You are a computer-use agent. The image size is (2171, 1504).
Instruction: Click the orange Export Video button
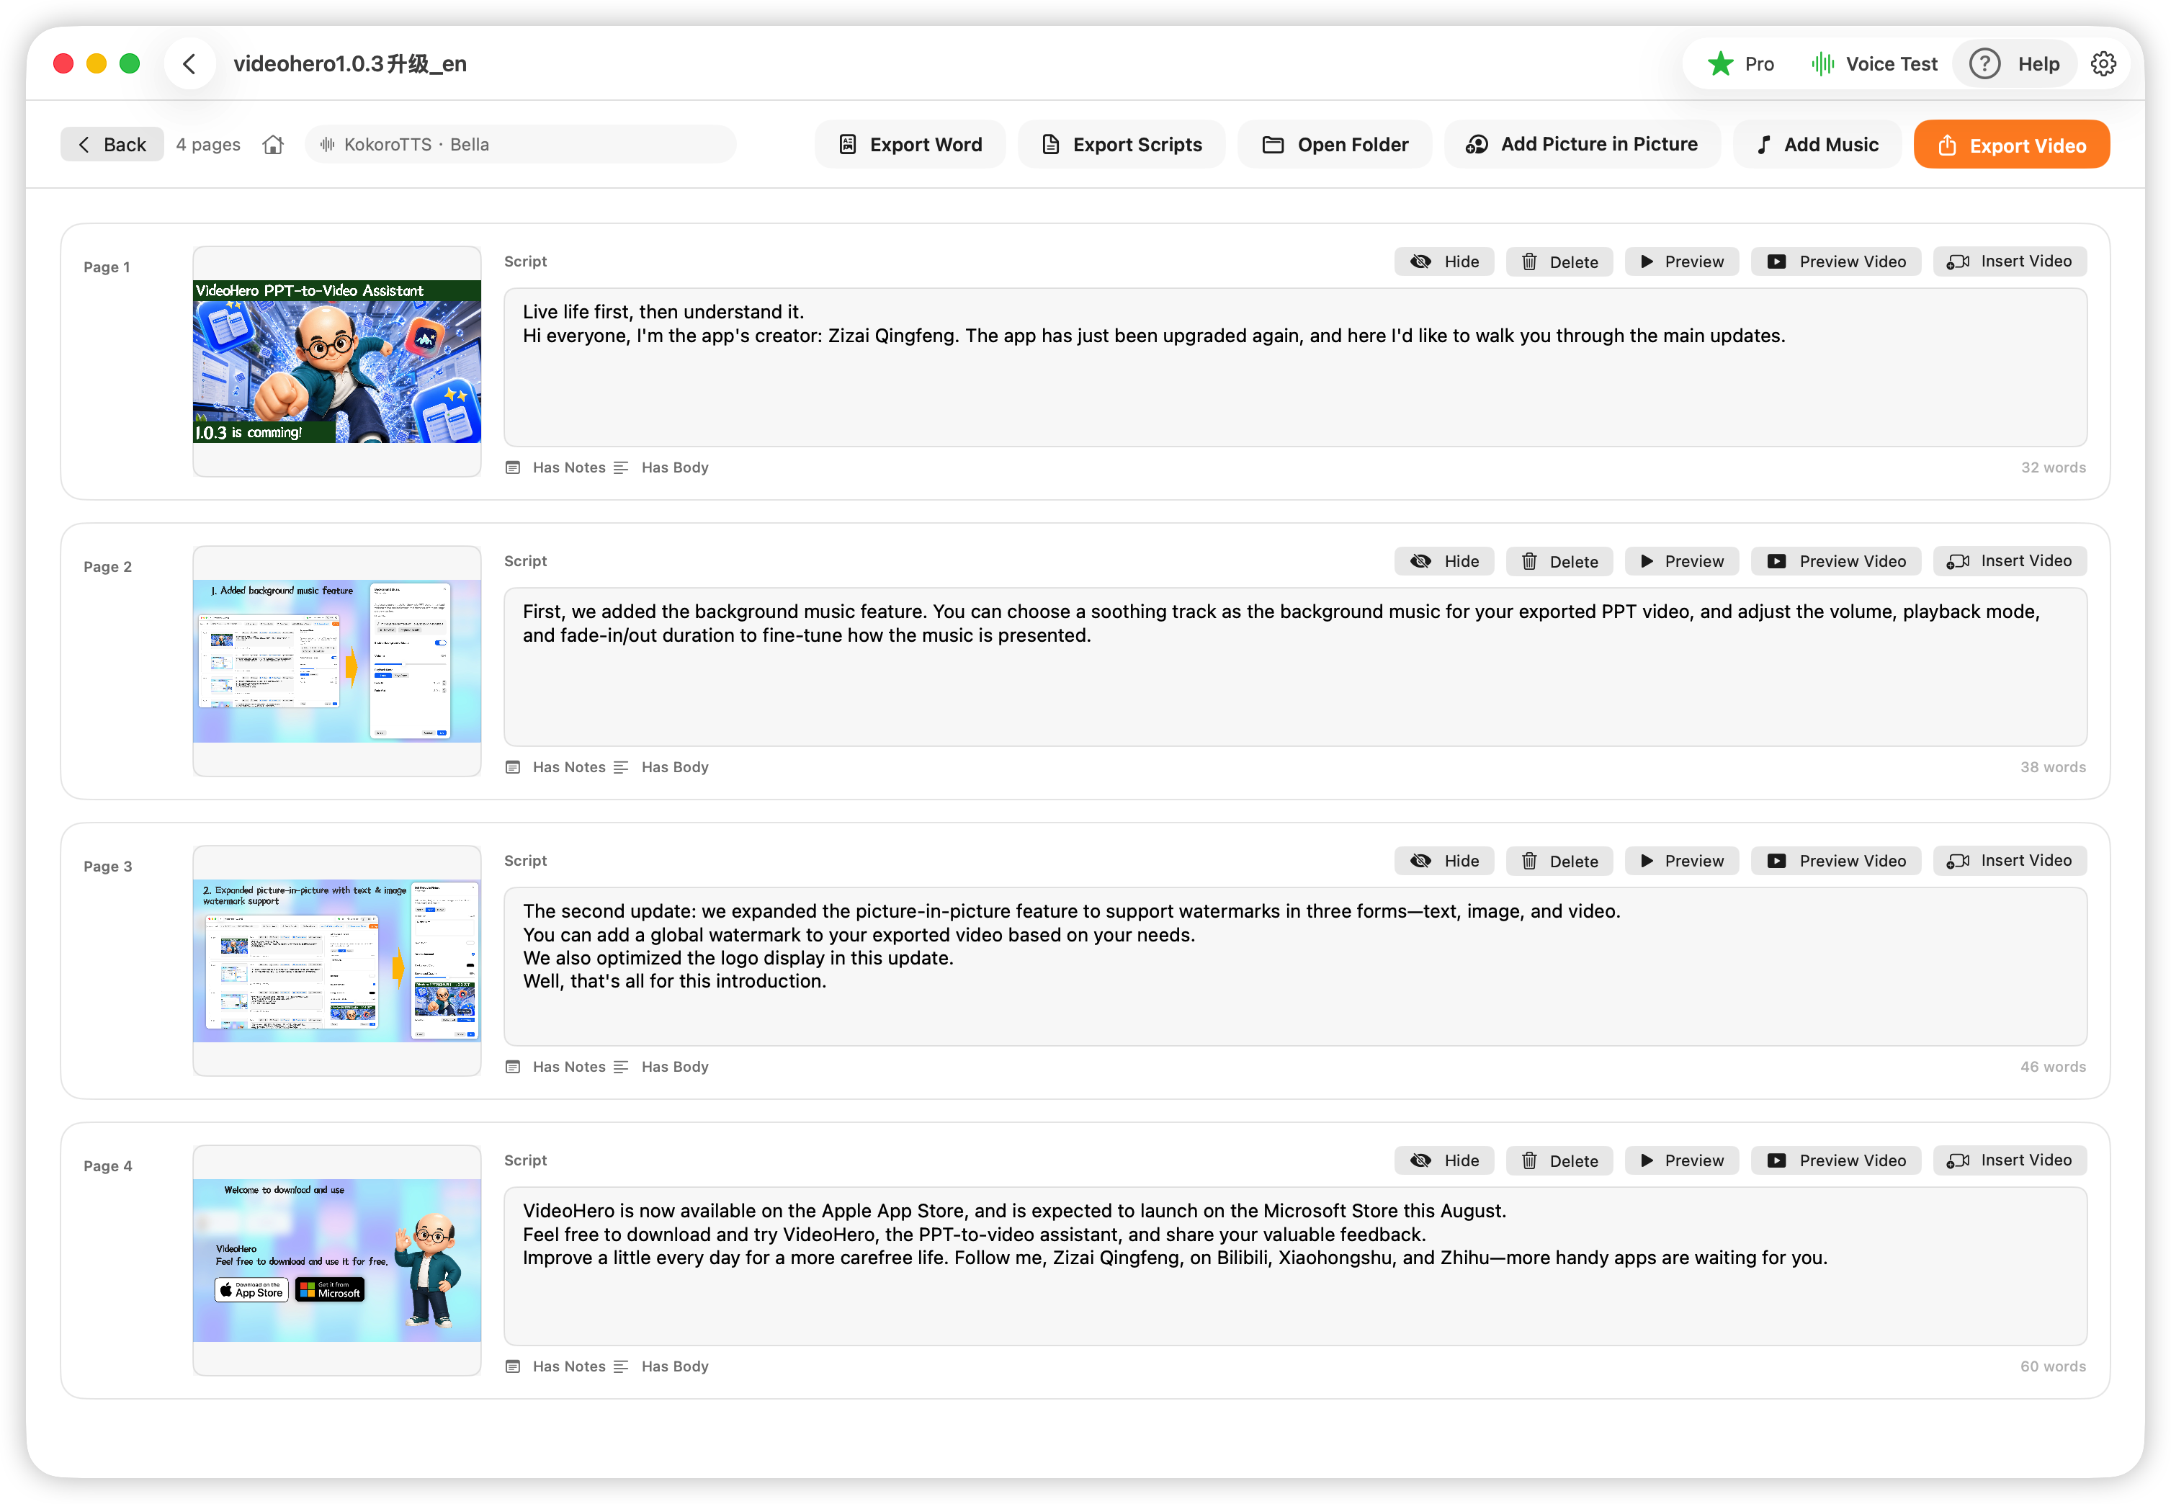click(x=2011, y=145)
